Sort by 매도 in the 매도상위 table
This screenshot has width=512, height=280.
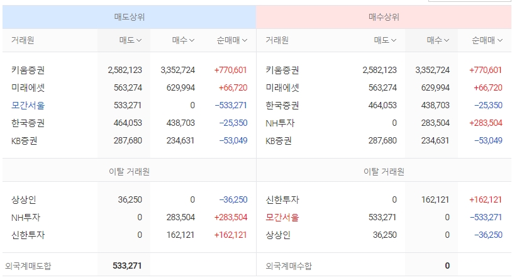click(130, 40)
